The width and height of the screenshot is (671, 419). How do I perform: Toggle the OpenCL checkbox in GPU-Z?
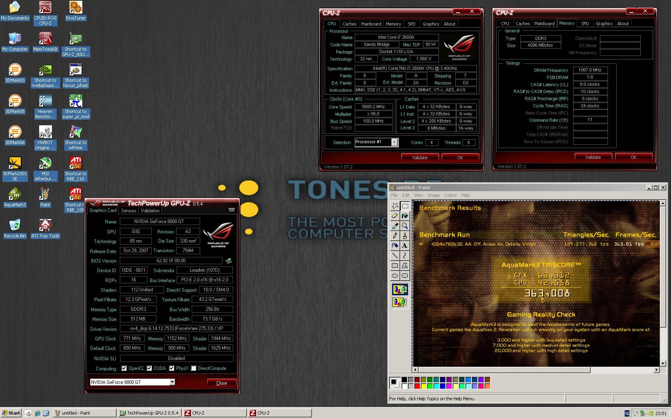pos(124,368)
